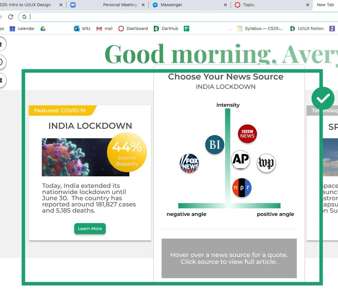Click the 'negative angle' axis label
Image resolution: width=338 pixels, height=293 pixels.
coord(187,214)
